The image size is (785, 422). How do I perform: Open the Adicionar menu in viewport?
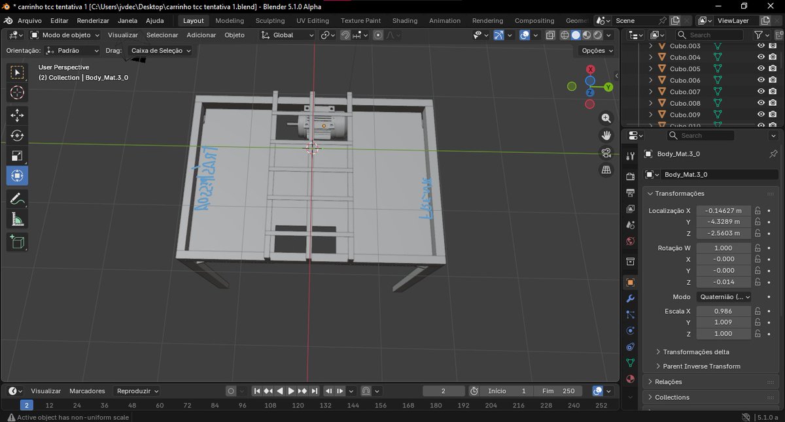(202, 35)
